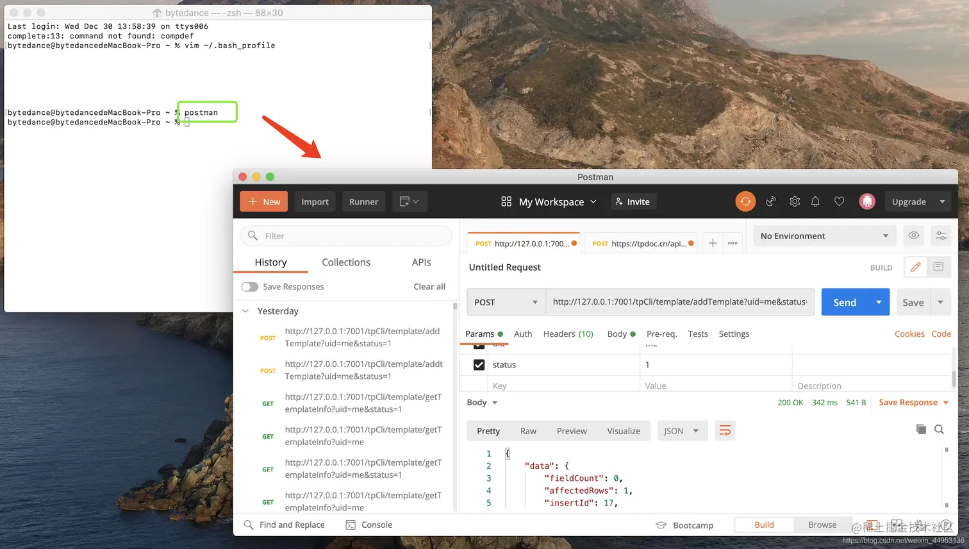Select Build mode in status bar
Screen dimensions: 969x549
(764, 525)
